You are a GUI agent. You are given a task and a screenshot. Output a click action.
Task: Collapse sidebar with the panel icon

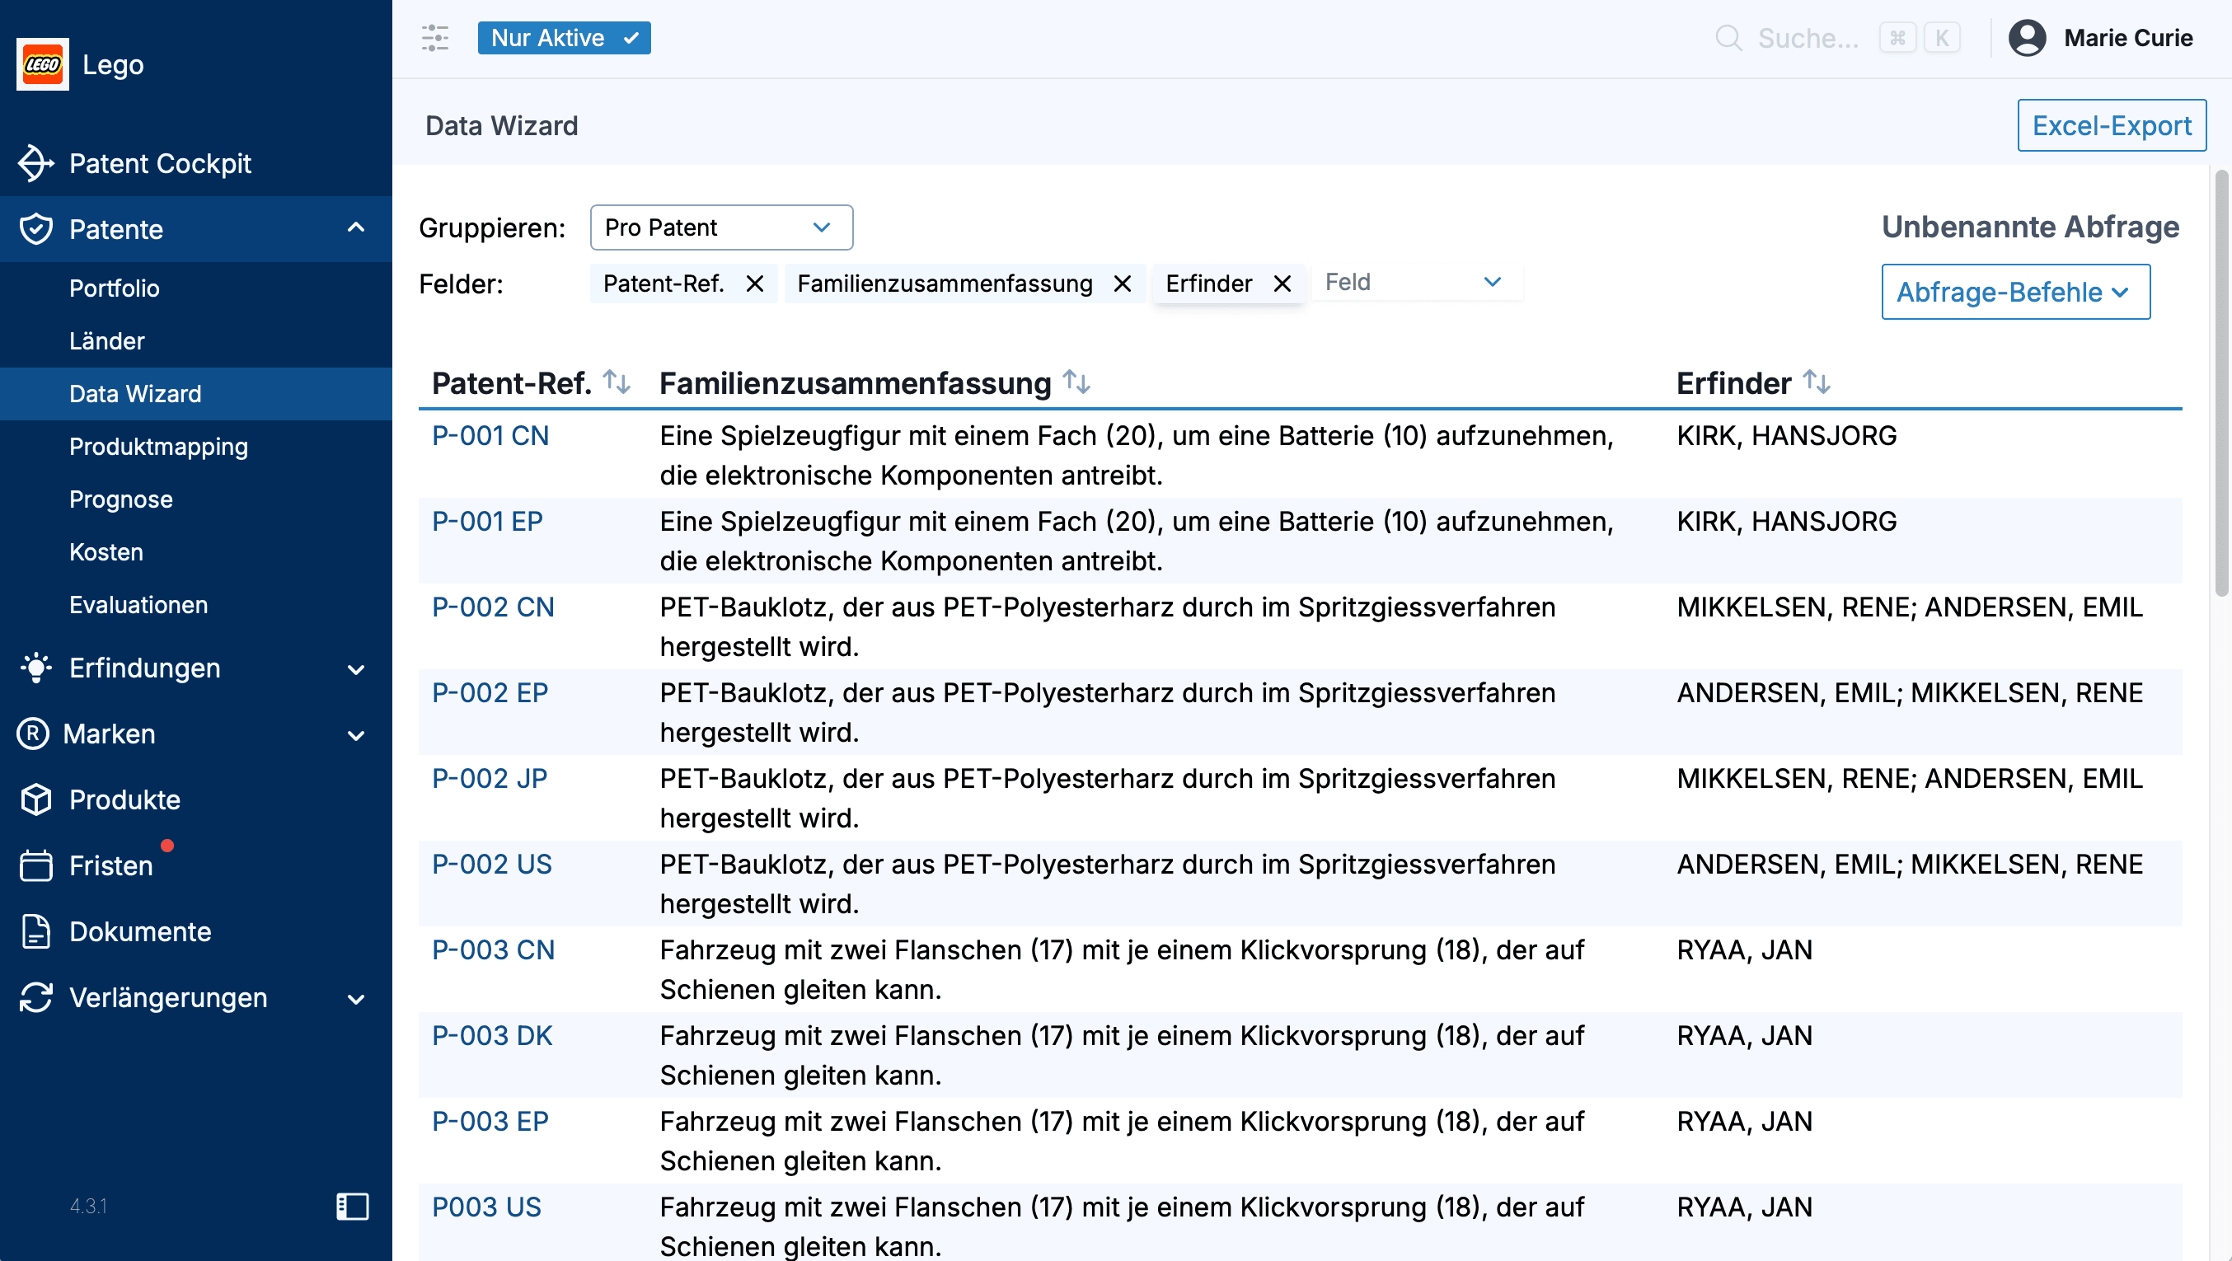pyautogui.click(x=352, y=1206)
